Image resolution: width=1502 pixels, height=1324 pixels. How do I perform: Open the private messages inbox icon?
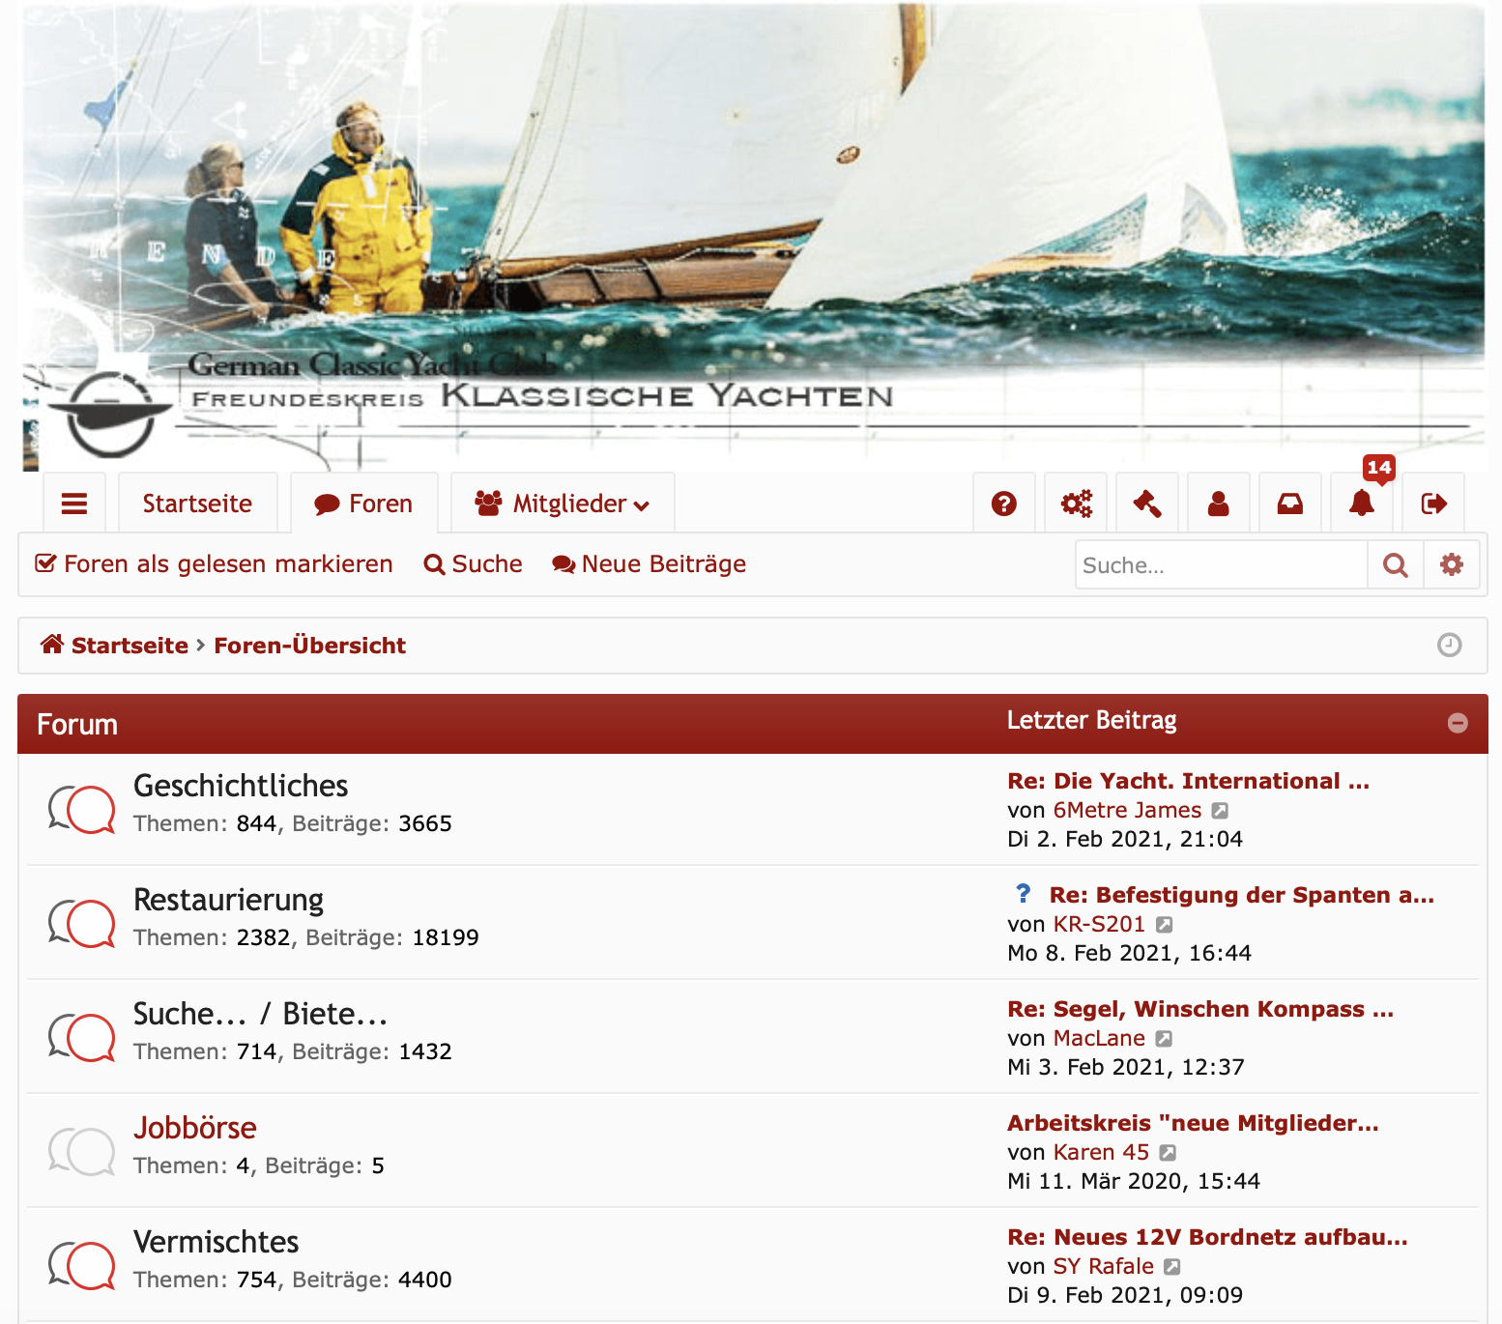tap(1289, 504)
